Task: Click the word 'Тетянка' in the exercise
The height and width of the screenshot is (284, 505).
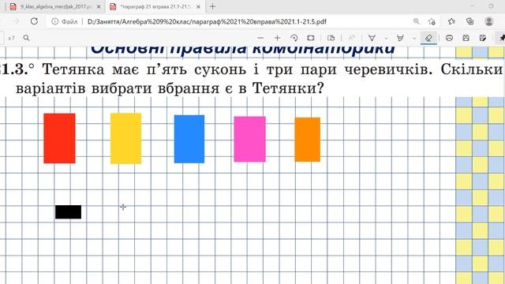Action: coord(73,69)
